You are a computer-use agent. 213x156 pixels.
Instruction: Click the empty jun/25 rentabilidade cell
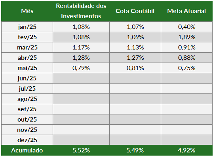pos(81,78)
